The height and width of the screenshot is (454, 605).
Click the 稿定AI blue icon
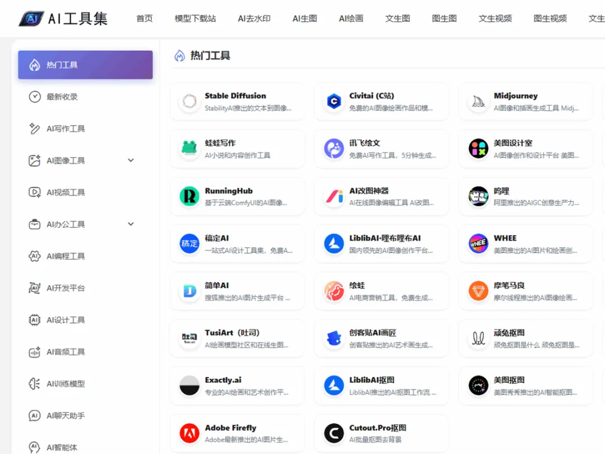pyautogui.click(x=189, y=244)
